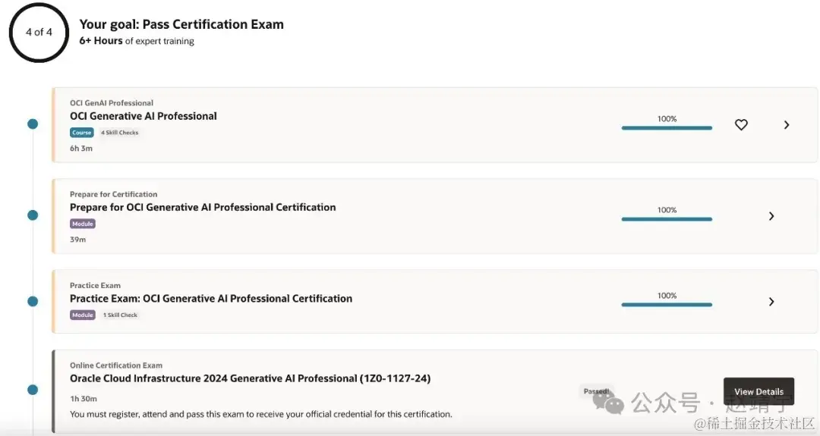Select timeline dot for Online Certification Exam
Image resolution: width=820 pixels, height=436 pixels.
(x=33, y=390)
